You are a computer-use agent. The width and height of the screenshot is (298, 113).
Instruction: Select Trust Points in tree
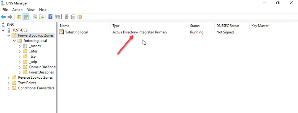pos(27,83)
